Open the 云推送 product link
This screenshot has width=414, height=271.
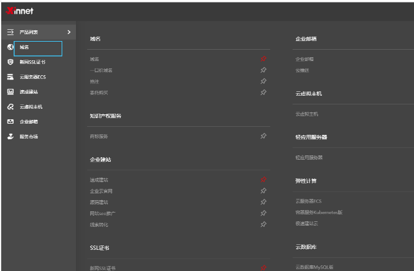pyautogui.click(x=302, y=70)
